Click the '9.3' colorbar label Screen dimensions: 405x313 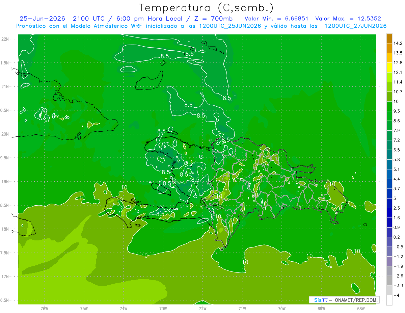tap(397, 111)
